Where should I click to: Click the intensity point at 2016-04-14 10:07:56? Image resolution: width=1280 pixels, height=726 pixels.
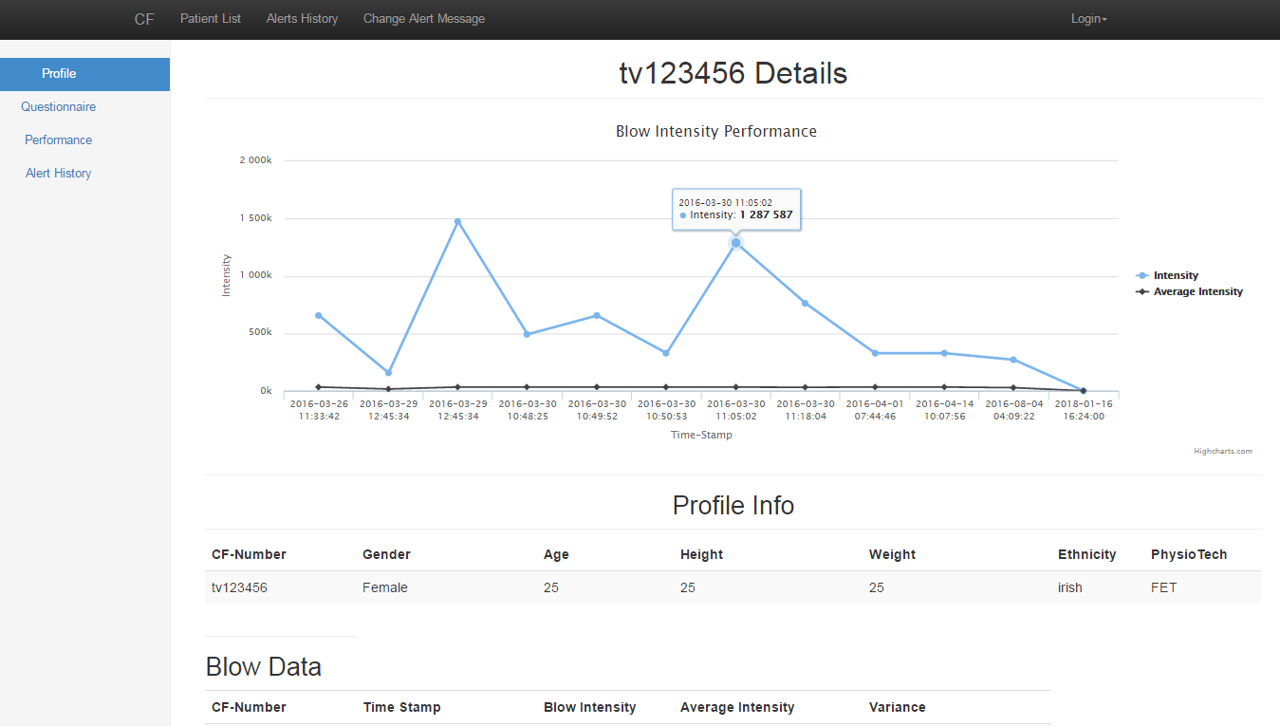(x=944, y=353)
